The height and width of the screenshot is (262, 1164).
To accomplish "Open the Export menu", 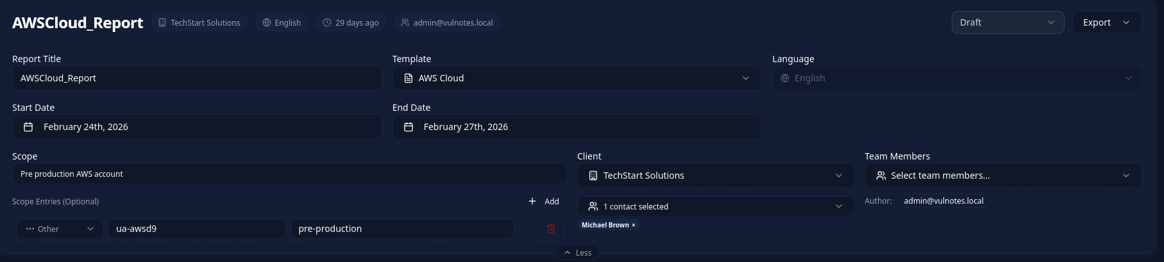I will point(1107,22).
